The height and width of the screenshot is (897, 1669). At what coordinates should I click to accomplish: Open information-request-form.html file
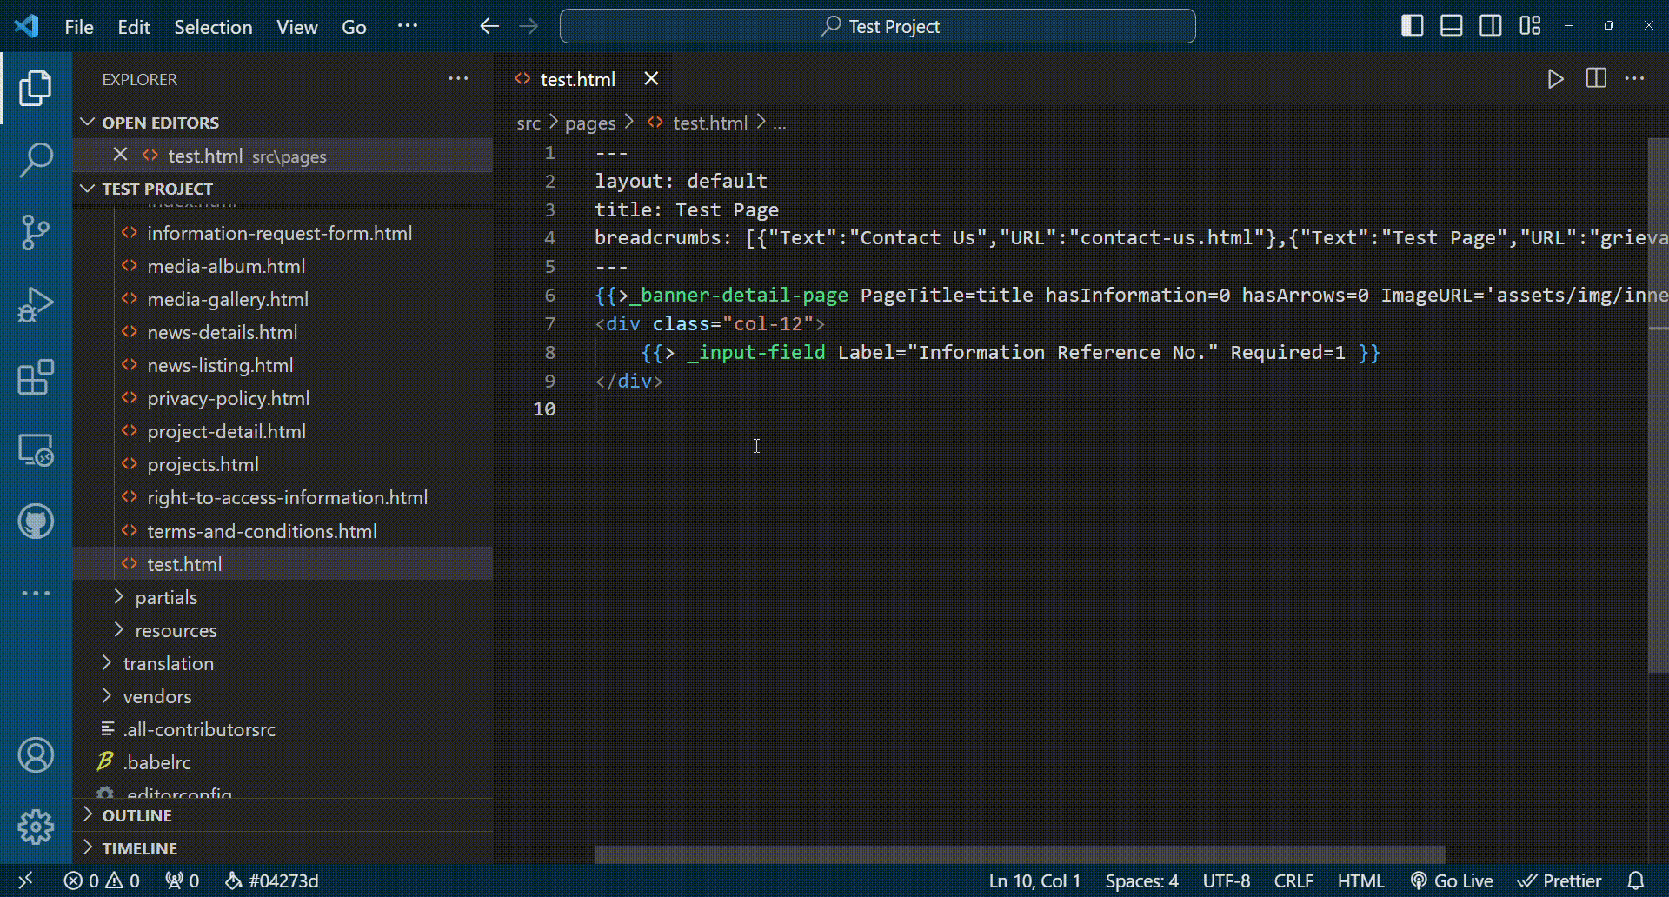[x=283, y=233]
